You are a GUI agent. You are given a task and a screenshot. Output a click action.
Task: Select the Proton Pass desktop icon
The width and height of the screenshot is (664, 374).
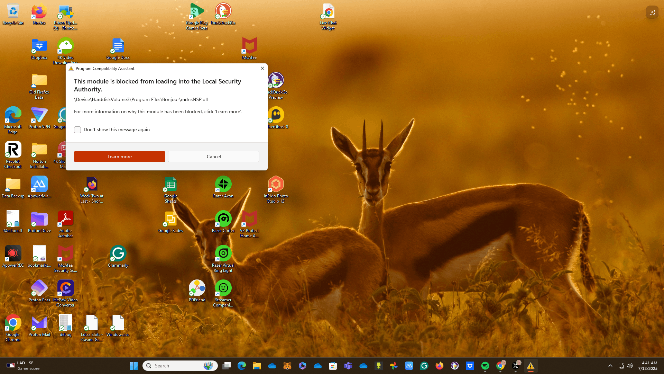[x=39, y=292]
